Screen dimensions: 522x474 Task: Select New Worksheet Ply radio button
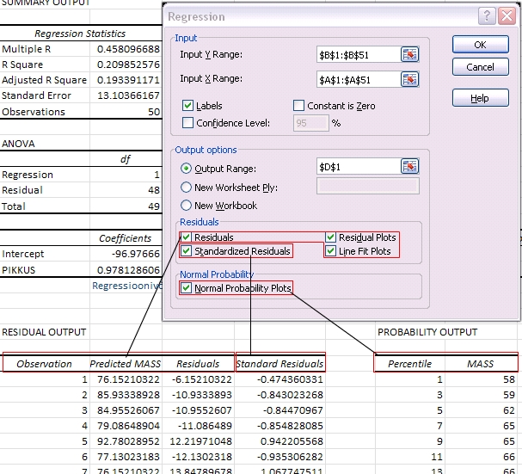[186, 188]
